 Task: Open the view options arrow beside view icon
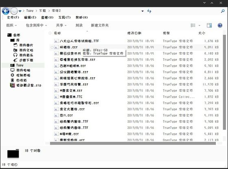pos(199,26)
